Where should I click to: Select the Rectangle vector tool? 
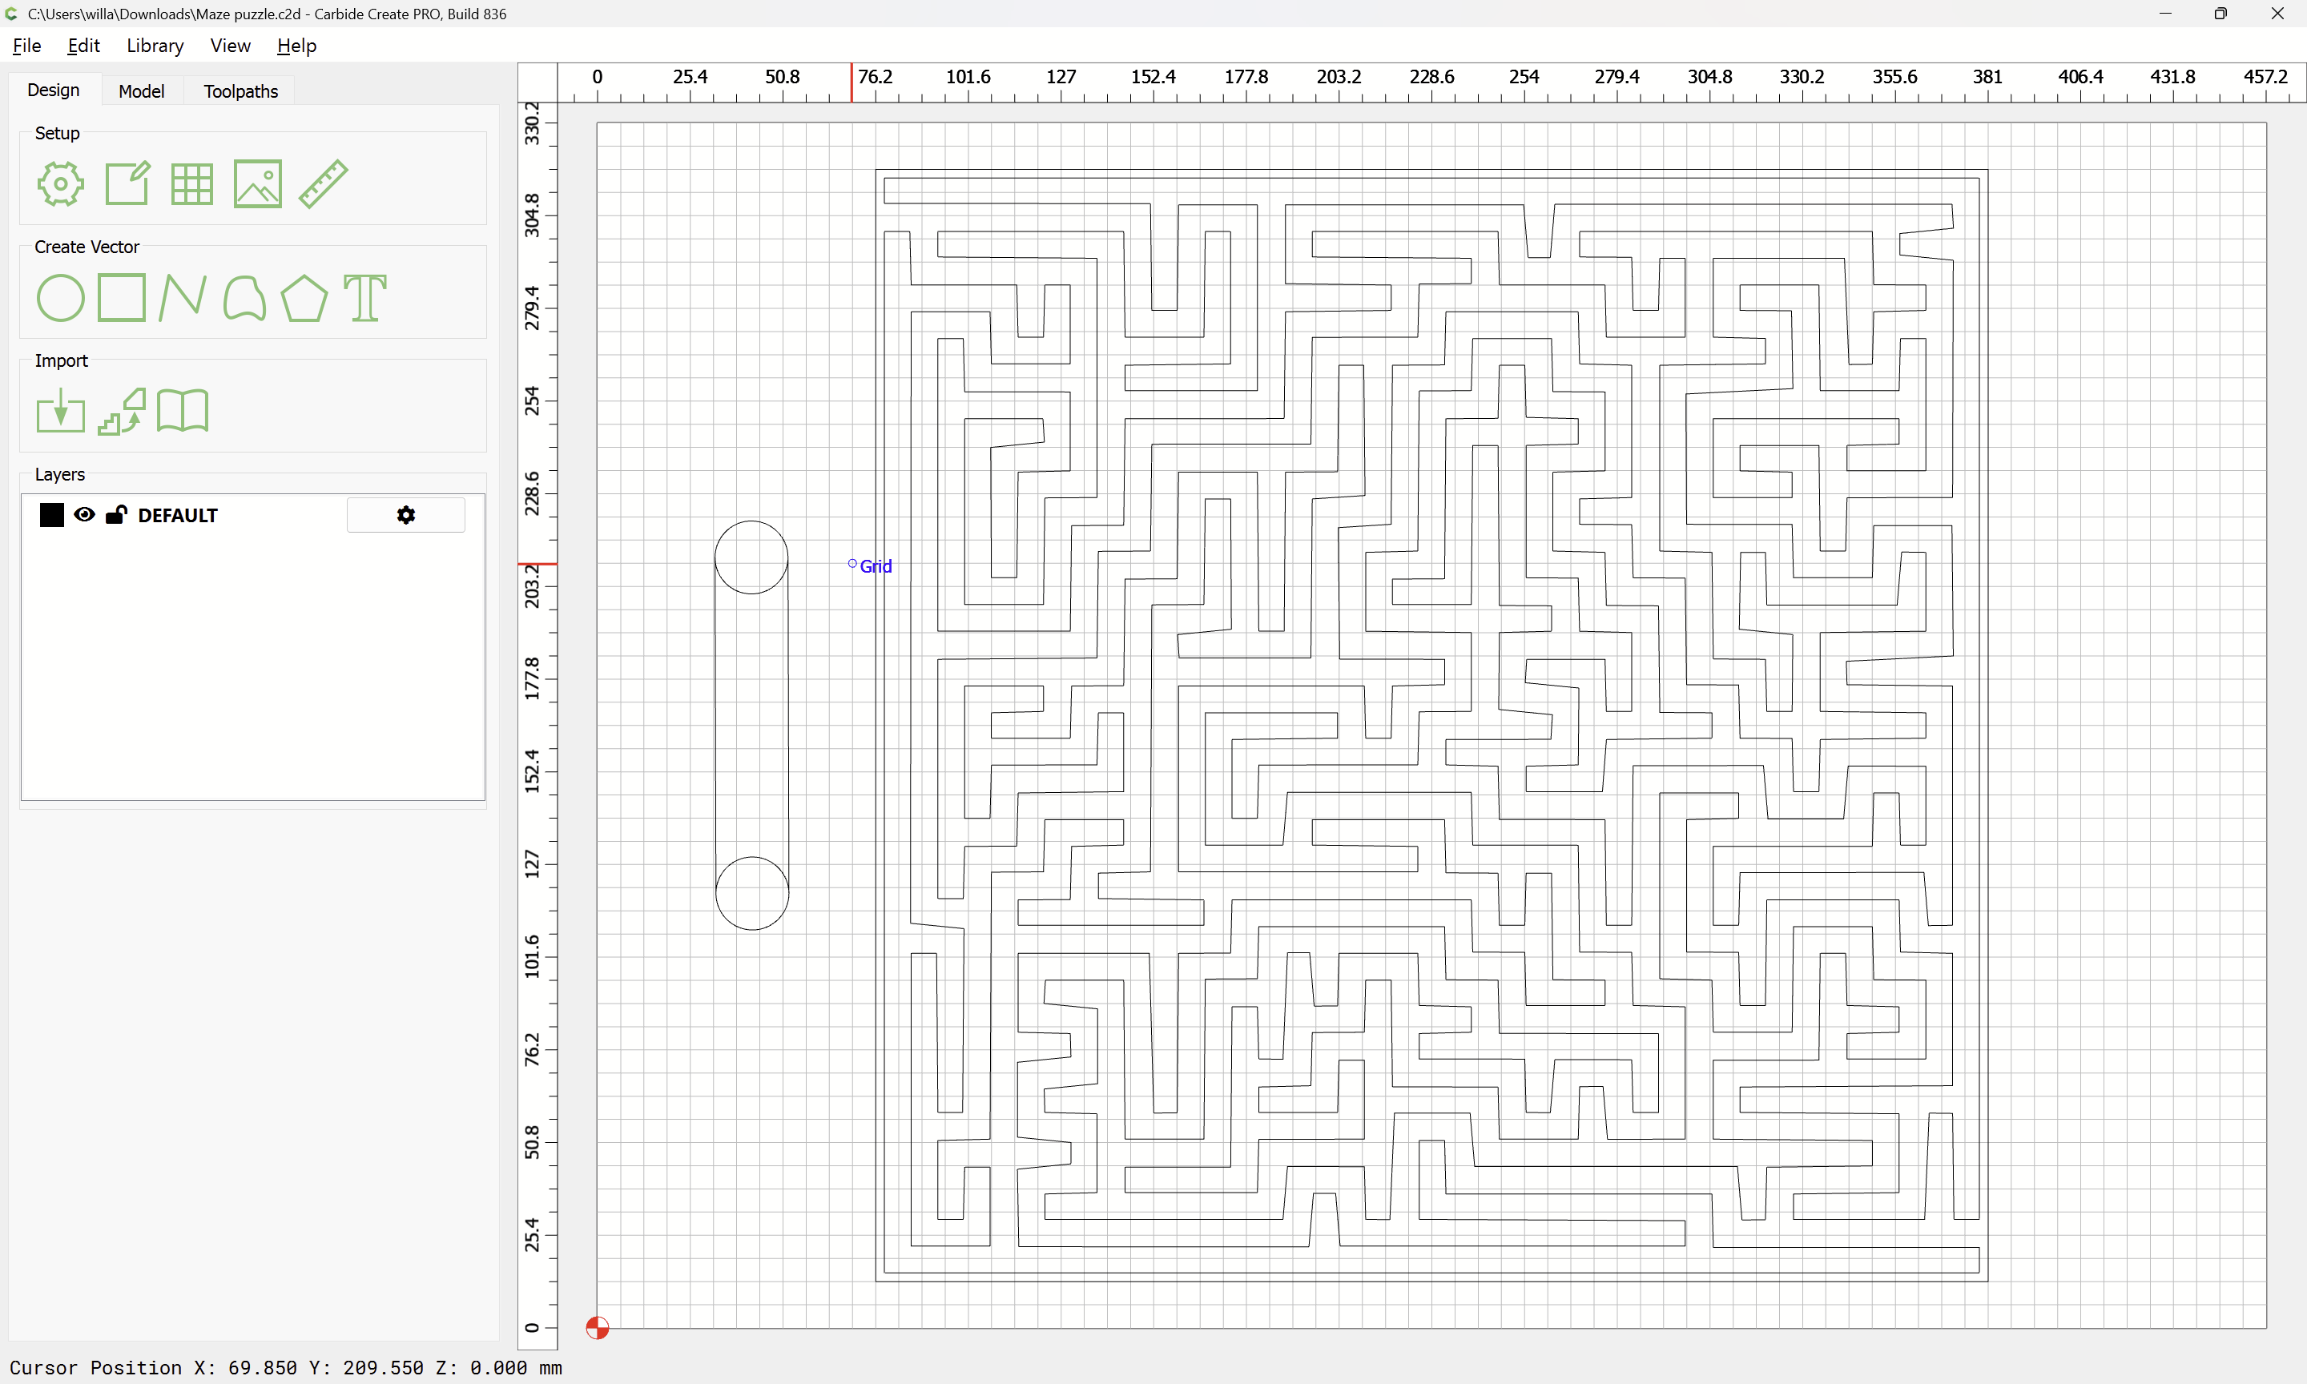point(121,299)
